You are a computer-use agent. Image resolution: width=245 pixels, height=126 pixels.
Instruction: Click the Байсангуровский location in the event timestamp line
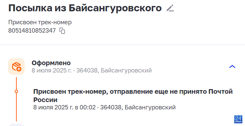click(150, 107)
